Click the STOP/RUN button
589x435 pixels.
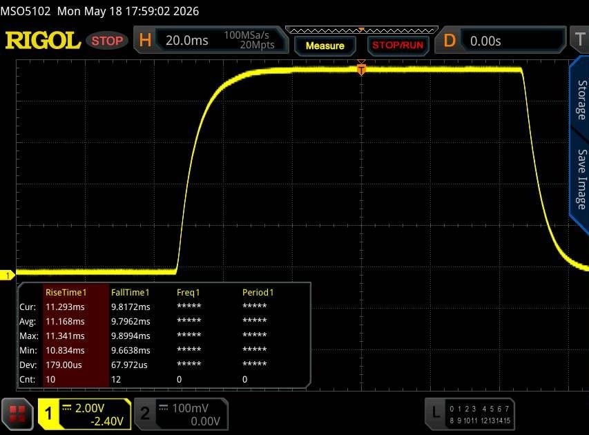[x=398, y=46]
